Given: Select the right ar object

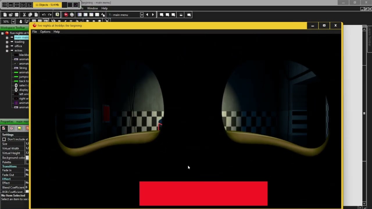Looking at the screenshot, I should [x=24, y=98].
